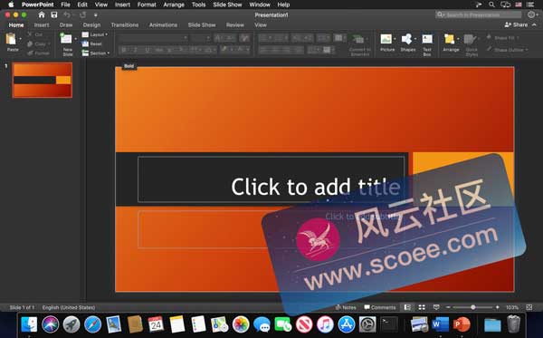Click the Paste clipboard icon
The width and height of the screenshot is (543, 338).
[11, 39]
